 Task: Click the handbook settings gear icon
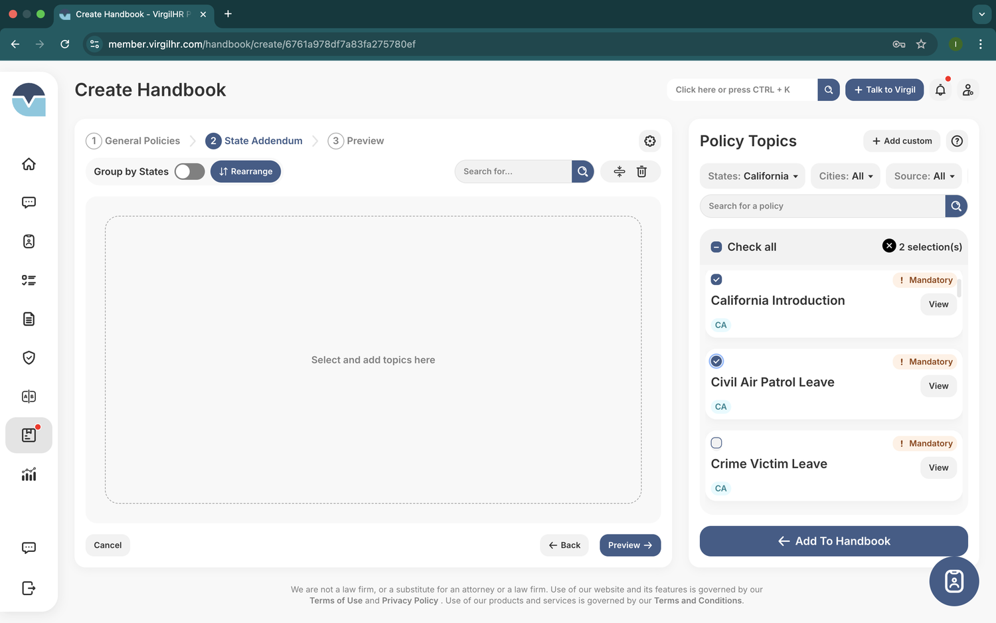(649, 141)
